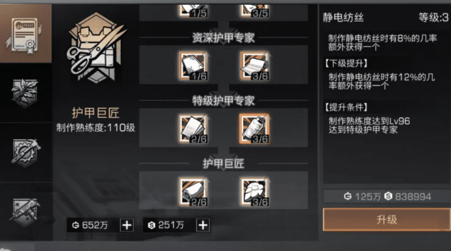Select the 1/5 skill icon at top

193,10
